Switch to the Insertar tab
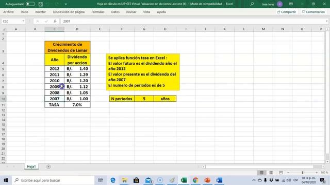The height and width of the screenshot is (185, 330). click(x=40, y=12)
